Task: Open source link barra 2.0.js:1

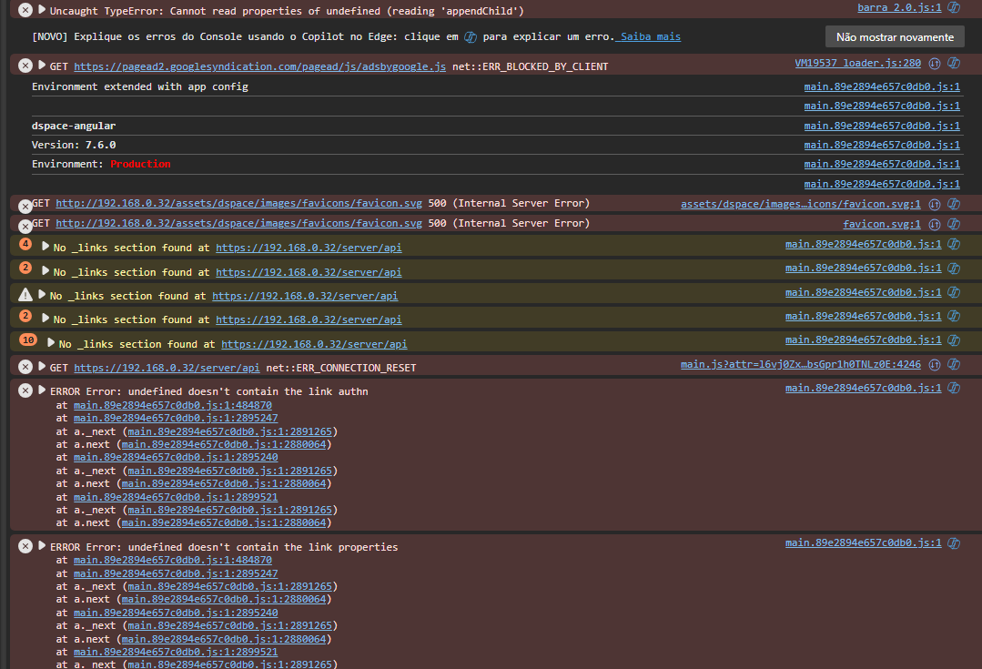Action: [899, 7]
